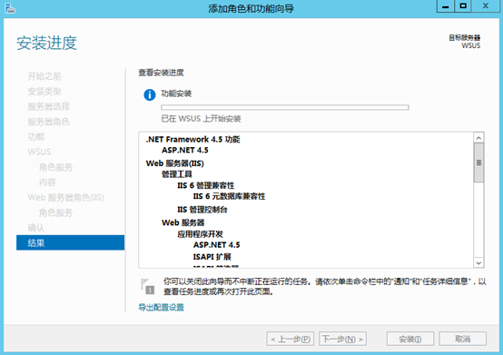The height and width of the screenshot is (355, 503).
Task: Click the 查看安装进度 heading
Action: point(161,73)
